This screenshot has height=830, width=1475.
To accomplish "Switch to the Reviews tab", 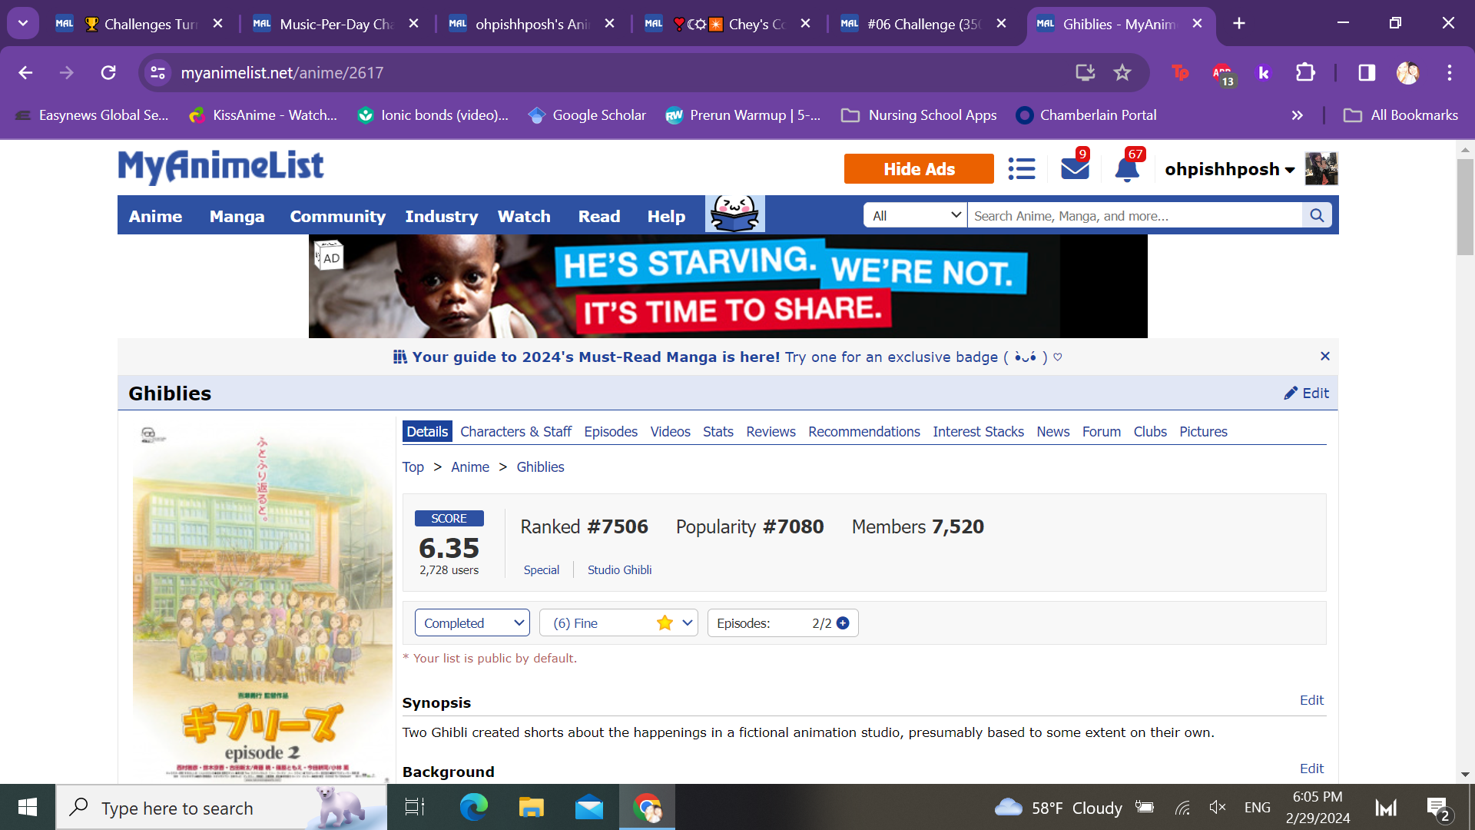I will (x=771, y=432).
